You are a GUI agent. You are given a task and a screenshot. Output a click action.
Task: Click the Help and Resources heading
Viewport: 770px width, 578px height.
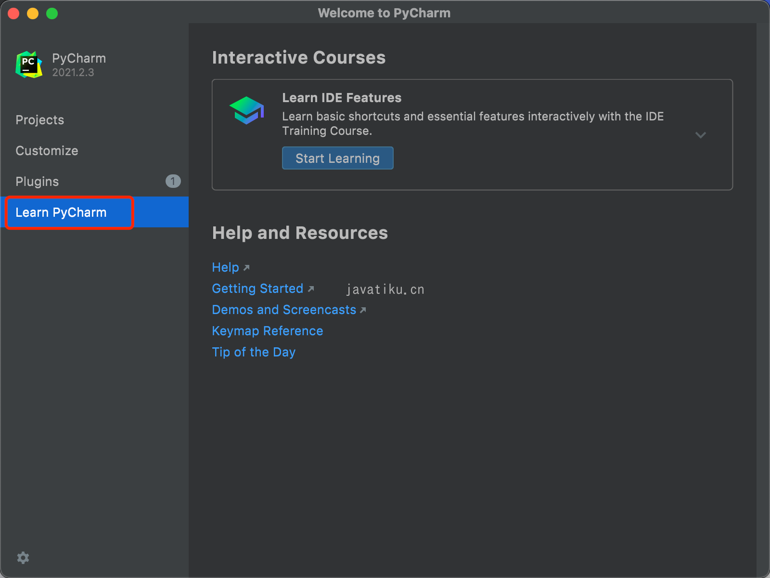(x=300, y=233)
